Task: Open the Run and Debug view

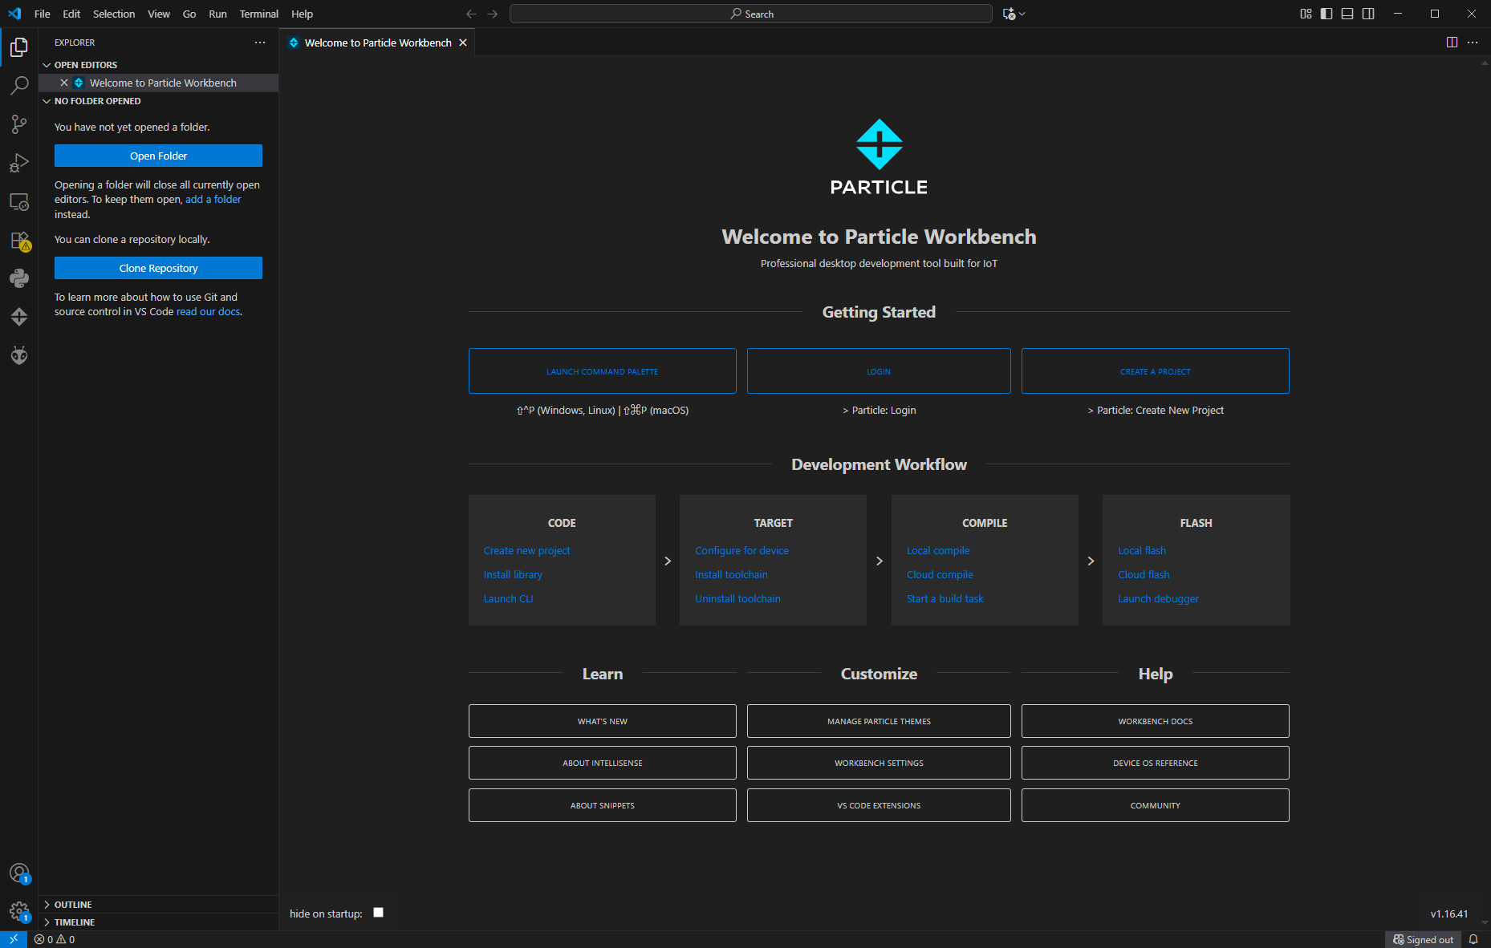Action: coord(19,163)
